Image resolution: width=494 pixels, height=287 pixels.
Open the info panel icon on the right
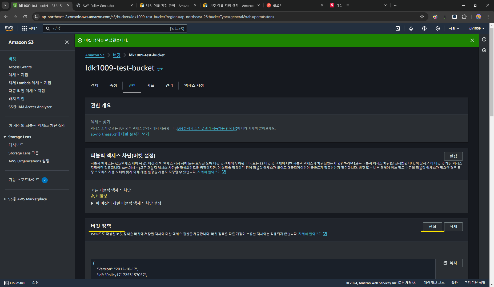click(484, 39)
